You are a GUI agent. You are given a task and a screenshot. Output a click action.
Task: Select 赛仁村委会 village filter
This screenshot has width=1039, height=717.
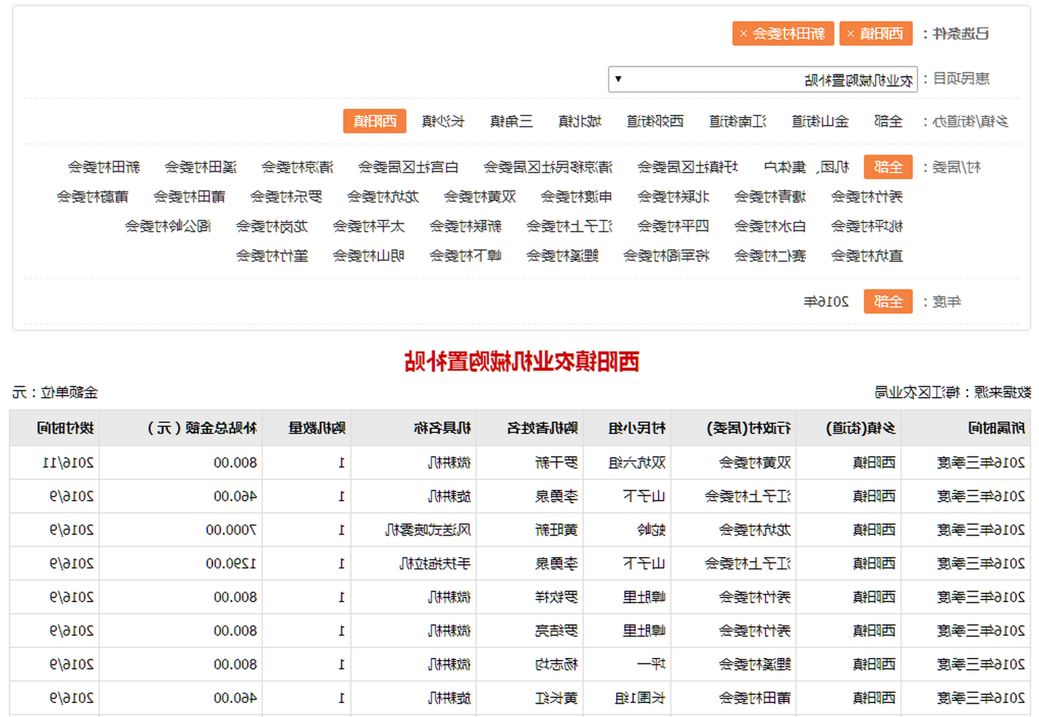click(770, 256)
